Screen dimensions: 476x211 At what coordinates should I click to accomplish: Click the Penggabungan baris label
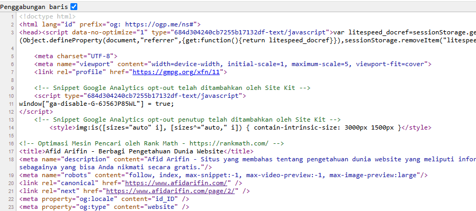[x=34, y=7]
